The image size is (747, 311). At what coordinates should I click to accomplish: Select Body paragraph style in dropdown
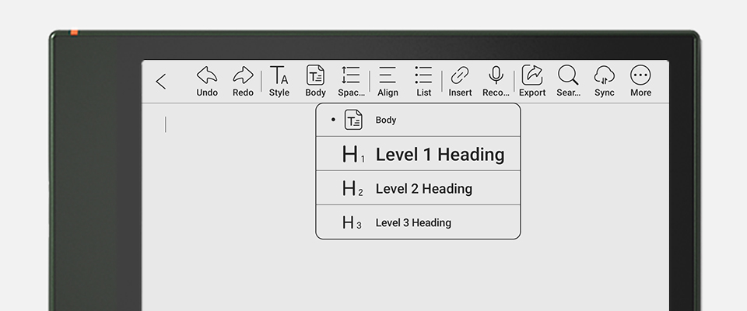tap(419, 120)
